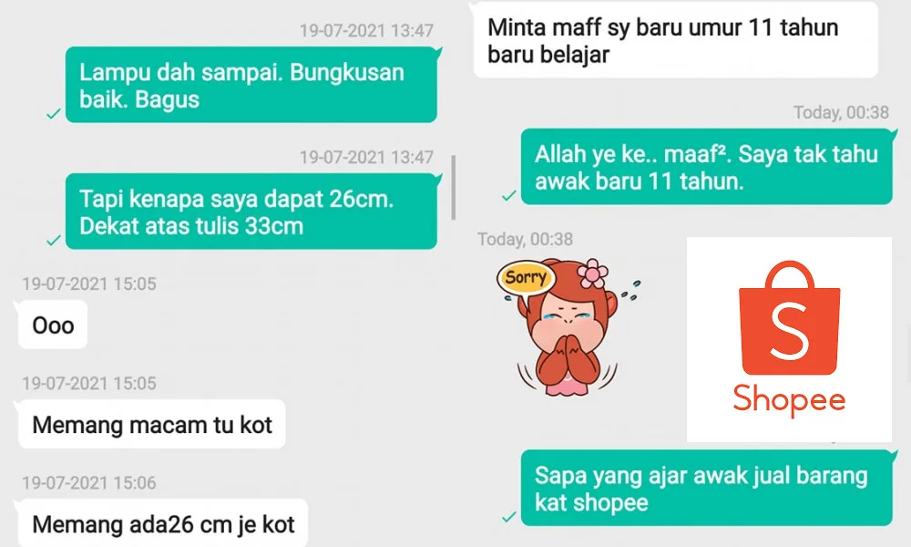Click the '19-07-2021 15:06' timestamp

tap(89, 482)
